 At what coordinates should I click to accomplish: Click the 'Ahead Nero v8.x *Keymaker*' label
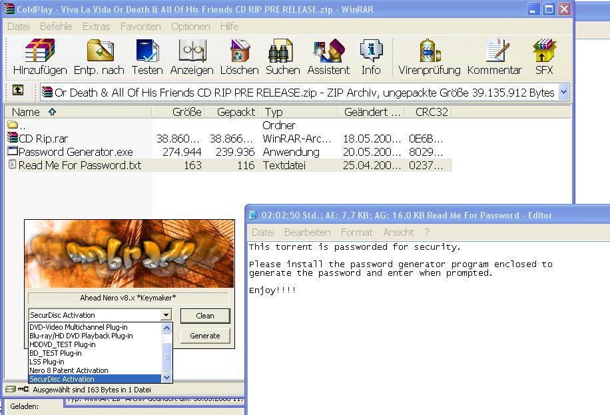click(128, 298)
